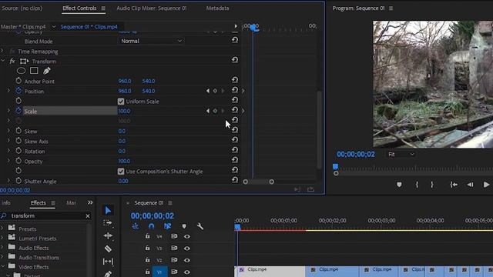Viewport: 493px width, 277px height.
Task: Add marker in the timeline header
Action: tap(184, 226)
